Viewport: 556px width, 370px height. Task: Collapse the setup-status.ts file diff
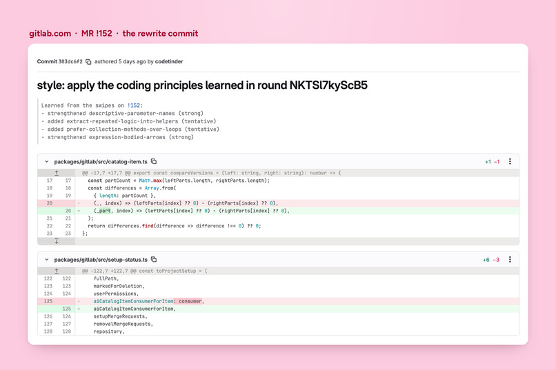click(46, 260)
